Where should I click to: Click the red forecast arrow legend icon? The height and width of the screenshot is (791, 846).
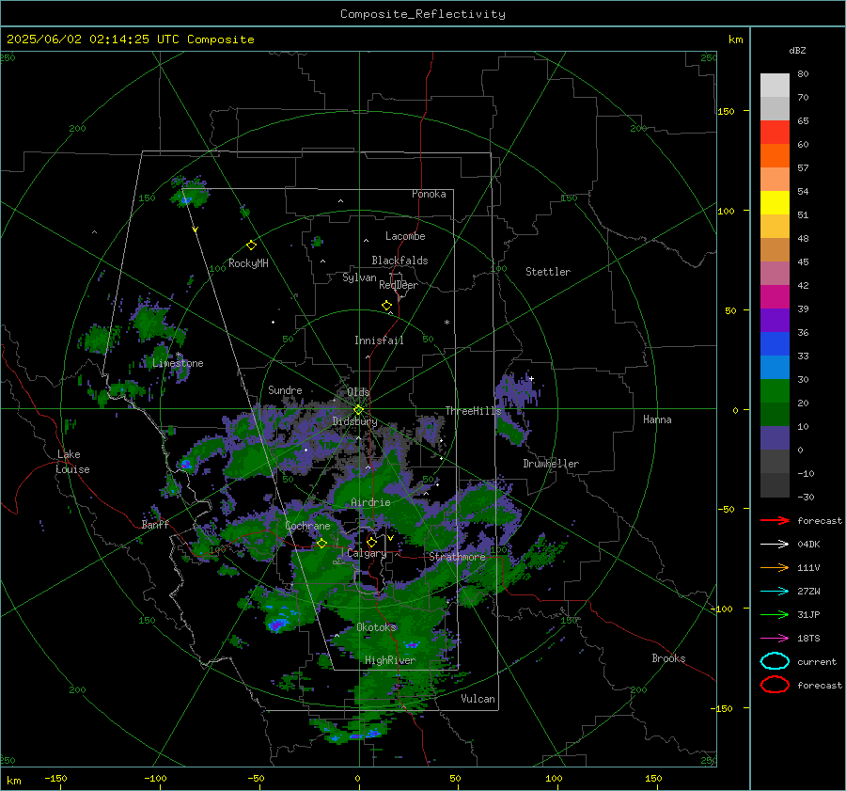click(x=775, y=520)
